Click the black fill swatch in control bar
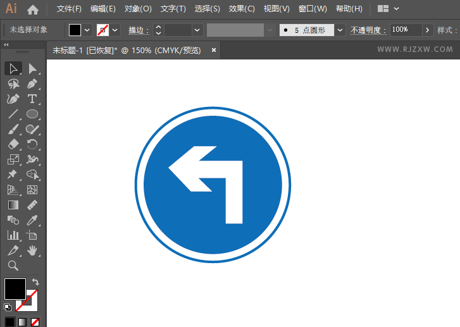Screen dimensions: 460x327 click(x=75, y=30)
